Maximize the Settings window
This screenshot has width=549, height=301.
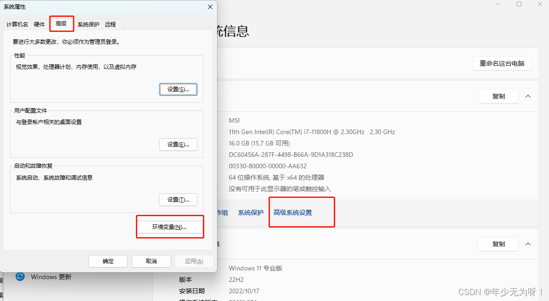[x=519, y=4]
